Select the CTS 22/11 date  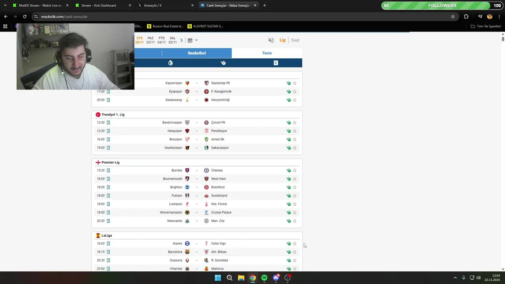(x=139, y=40)
